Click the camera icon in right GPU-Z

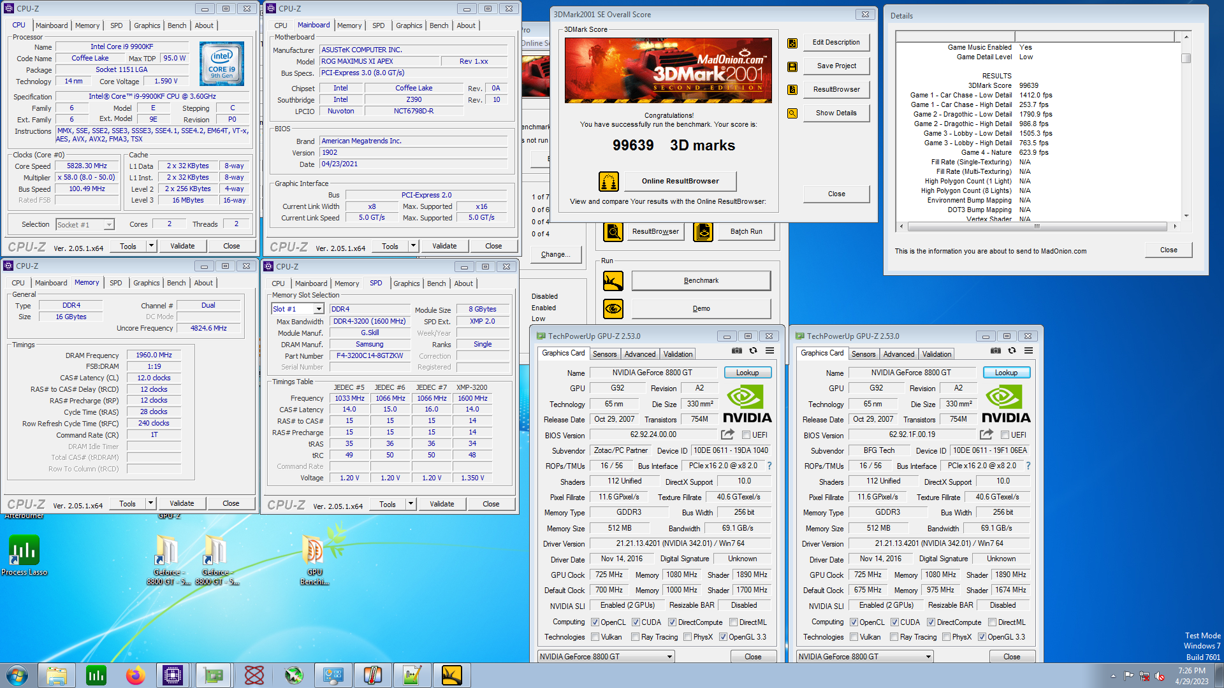(996, 351)
